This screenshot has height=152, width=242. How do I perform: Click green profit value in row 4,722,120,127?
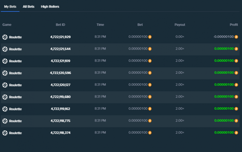[224, 85]
